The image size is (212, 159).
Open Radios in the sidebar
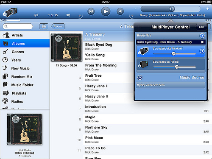coord(25,101)
